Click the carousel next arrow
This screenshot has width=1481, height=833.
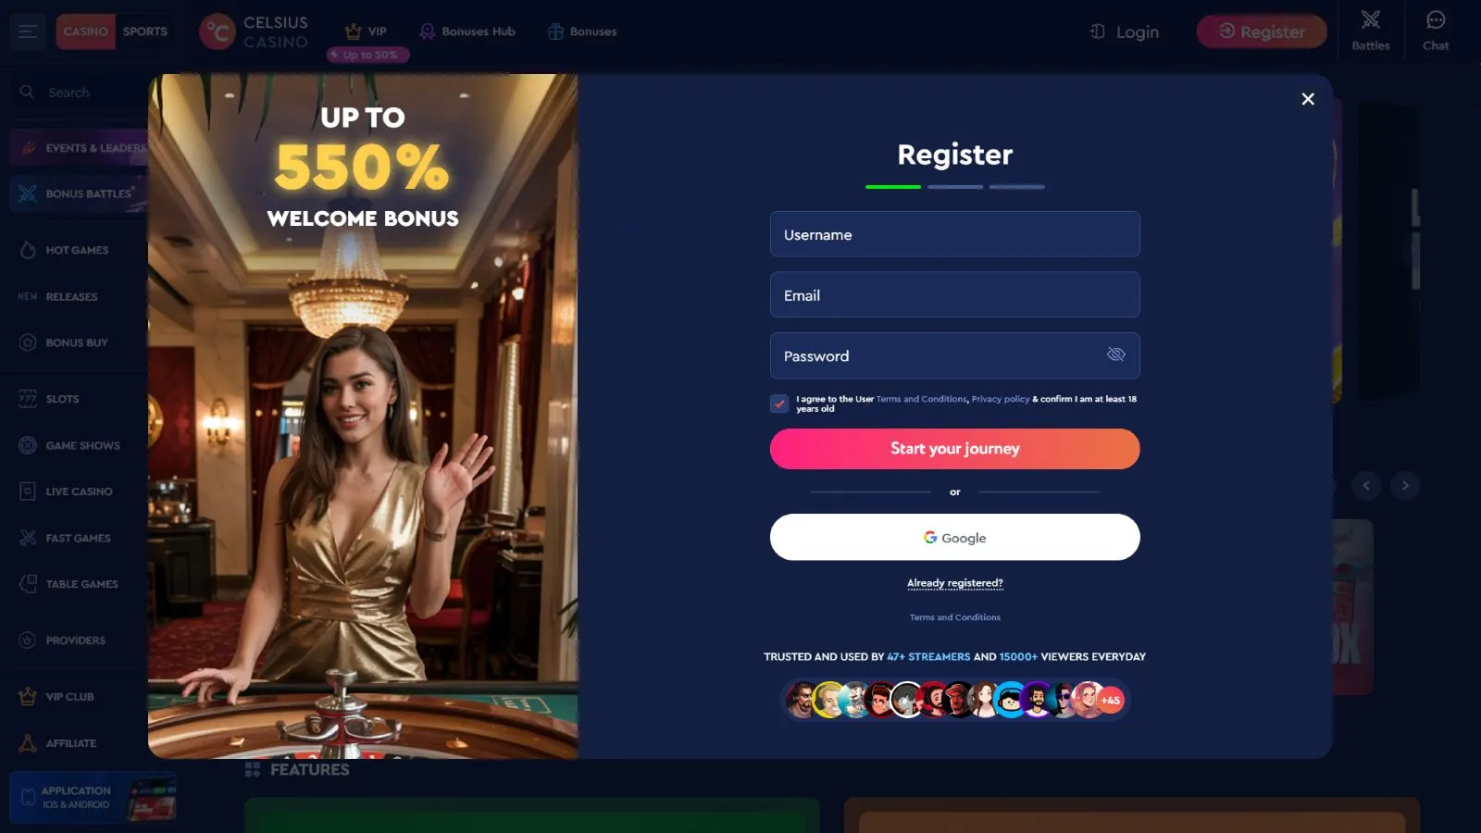[1405, 485]
